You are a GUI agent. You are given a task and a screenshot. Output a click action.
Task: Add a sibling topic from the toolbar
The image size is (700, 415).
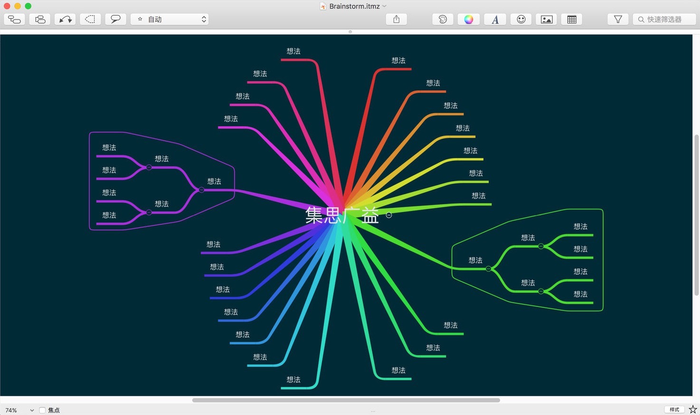coord(40,19)
